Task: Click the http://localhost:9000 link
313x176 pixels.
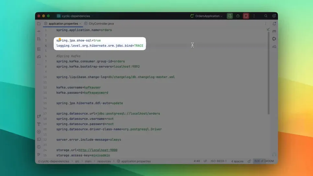Action: tap(98, 150)
